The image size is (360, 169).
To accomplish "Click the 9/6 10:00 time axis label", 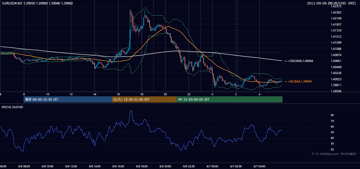I will [48, 166].
